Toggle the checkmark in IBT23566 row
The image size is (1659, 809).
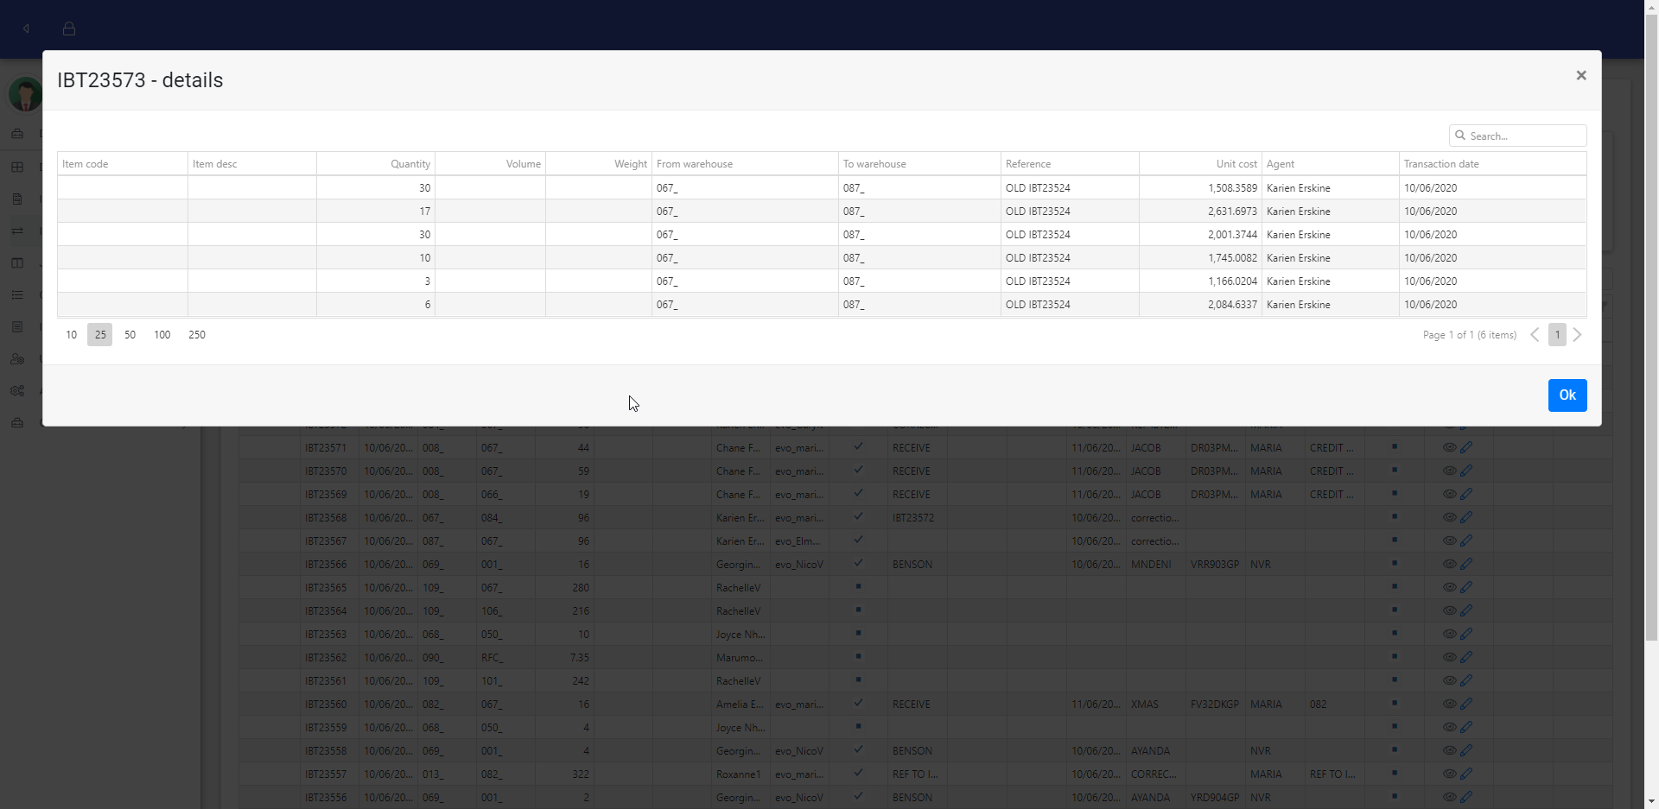pyautogui.click(x=858, y=564)
